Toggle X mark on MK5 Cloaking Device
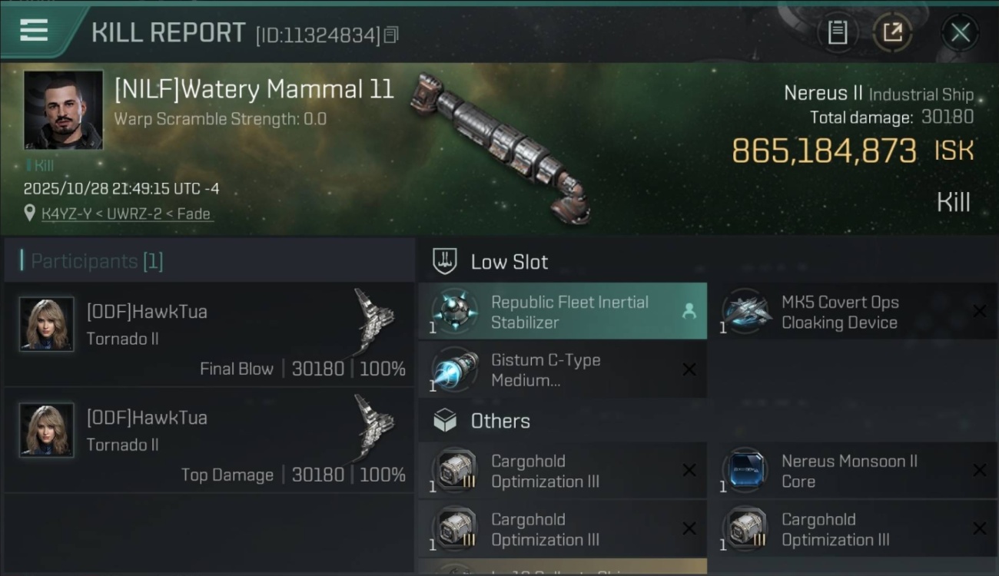 pyautogui.click(x=979, y=311)
